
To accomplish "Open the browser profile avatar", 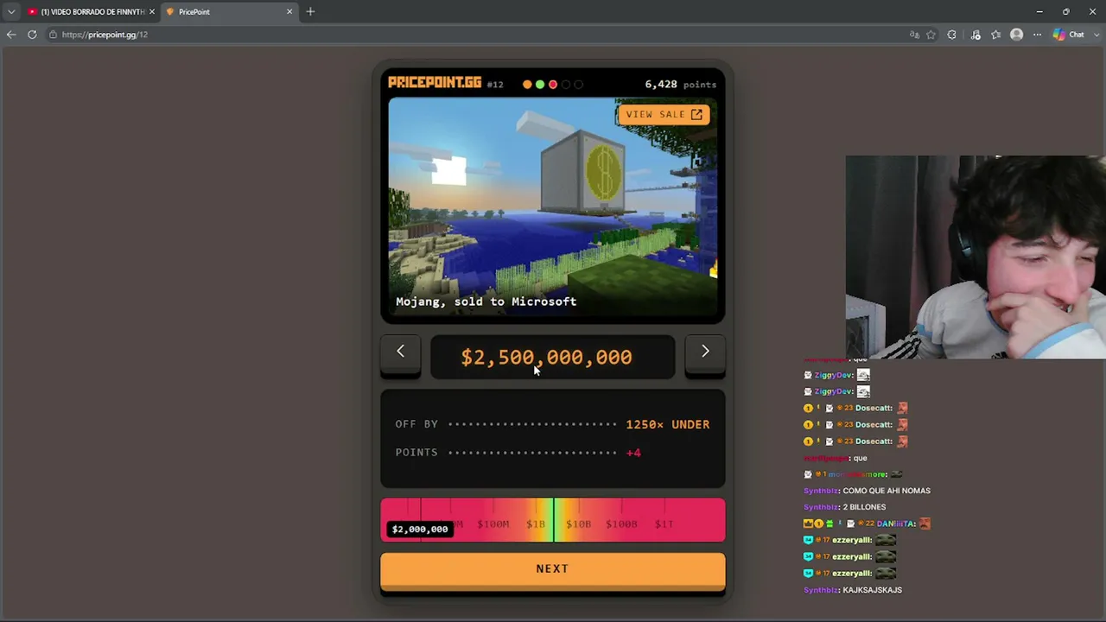I will click(x=1016, y=35).
